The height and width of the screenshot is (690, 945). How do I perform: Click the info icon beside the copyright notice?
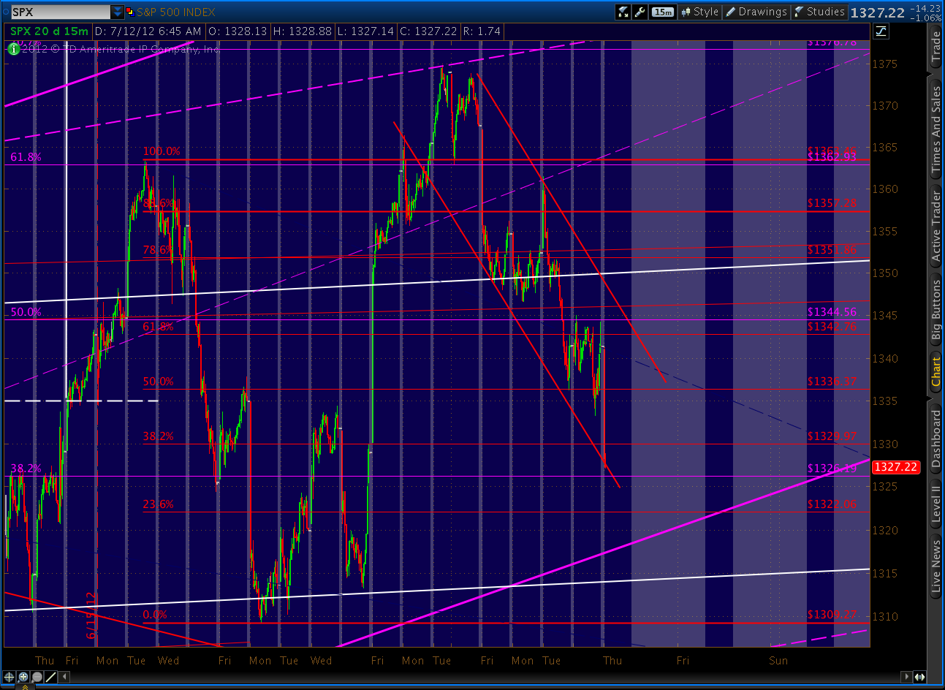tap(13, 49)
